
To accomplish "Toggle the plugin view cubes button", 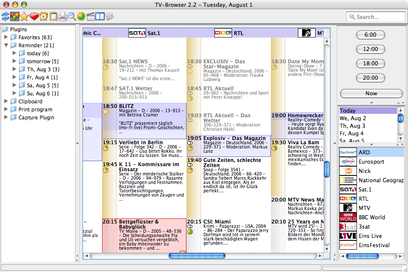I will point(15,16).
